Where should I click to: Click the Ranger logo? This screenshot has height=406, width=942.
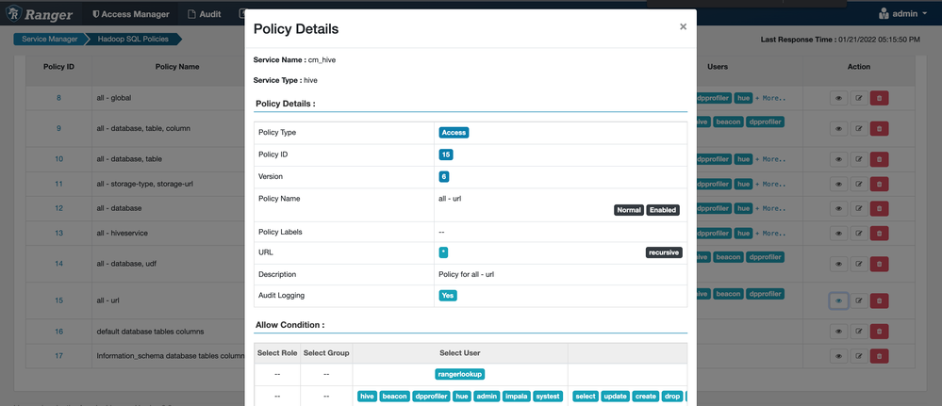pyautogui.click(x=39, y=14)
